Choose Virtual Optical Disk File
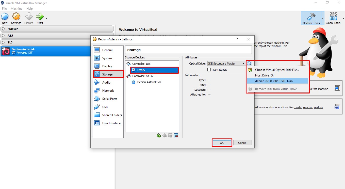 277,70
